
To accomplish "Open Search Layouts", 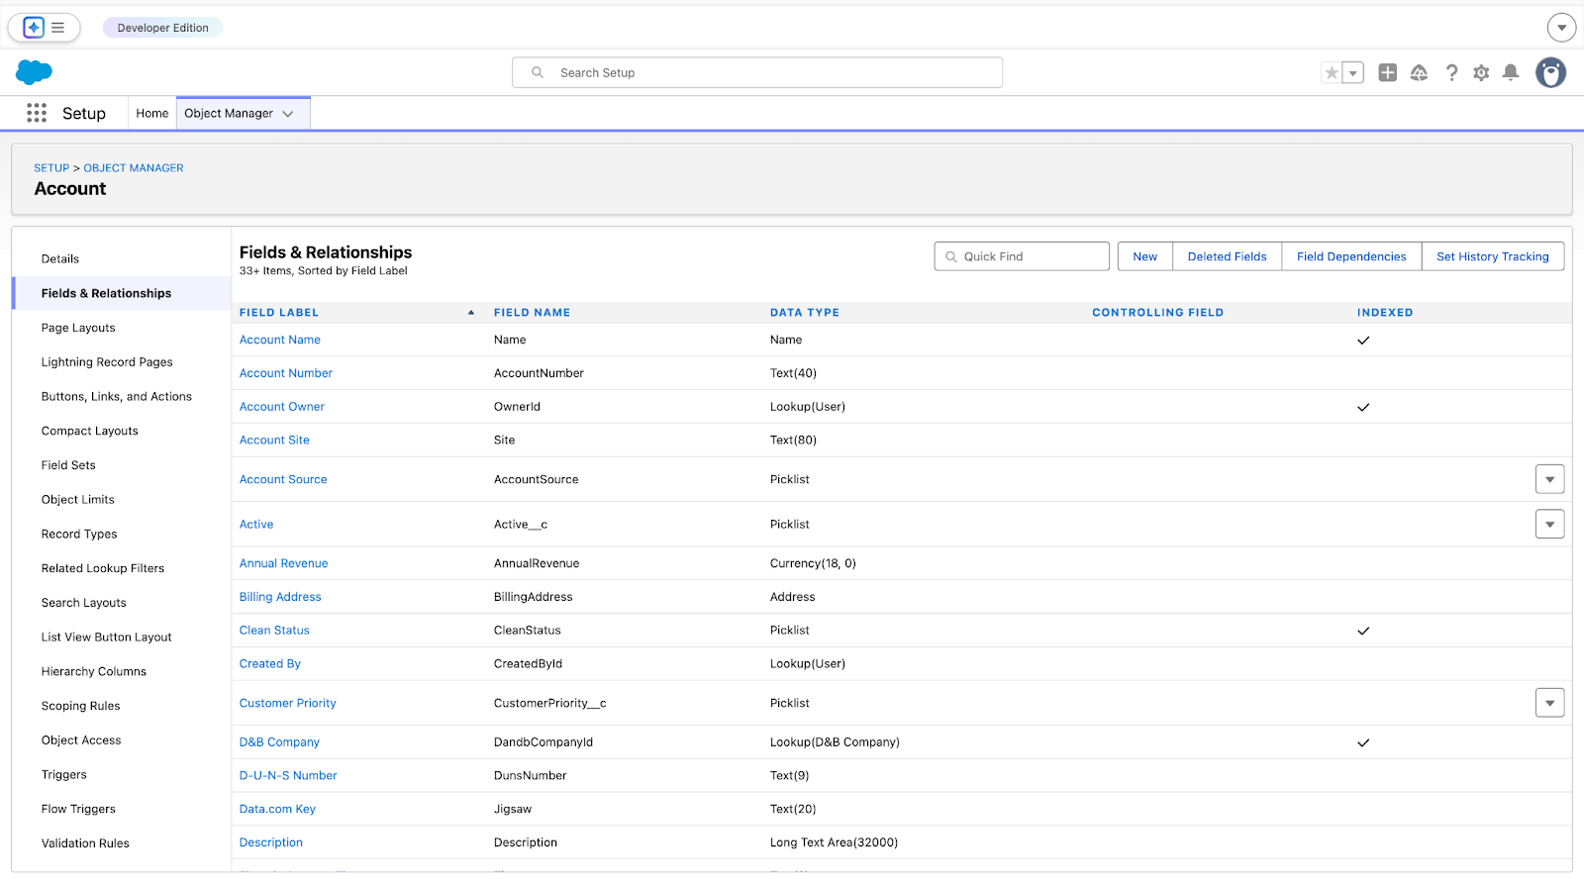I will (84, 603).
